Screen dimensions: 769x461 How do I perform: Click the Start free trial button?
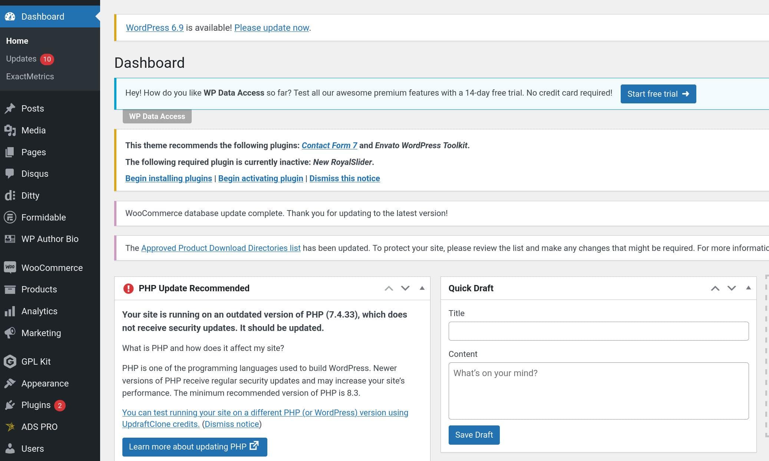(658, 94)
